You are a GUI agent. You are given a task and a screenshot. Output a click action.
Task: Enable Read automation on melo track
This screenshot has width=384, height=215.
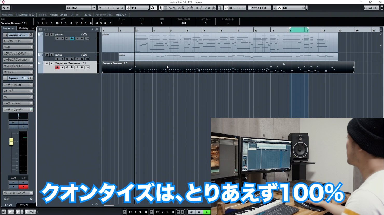click(77, 59)
